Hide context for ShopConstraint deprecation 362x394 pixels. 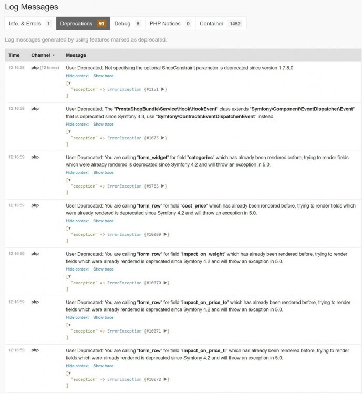click(77, 76)
